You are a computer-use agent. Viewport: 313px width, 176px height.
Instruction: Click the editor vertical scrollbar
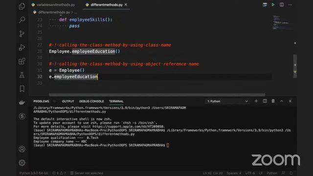pyautogui.click(x=295, y=66)
